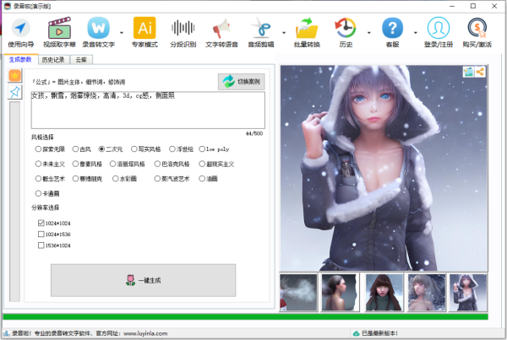Switch to the 历史记录 tab
Screen dimensions: 507x340
54,60
